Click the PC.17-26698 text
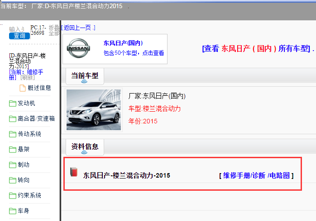 [38, 30]
